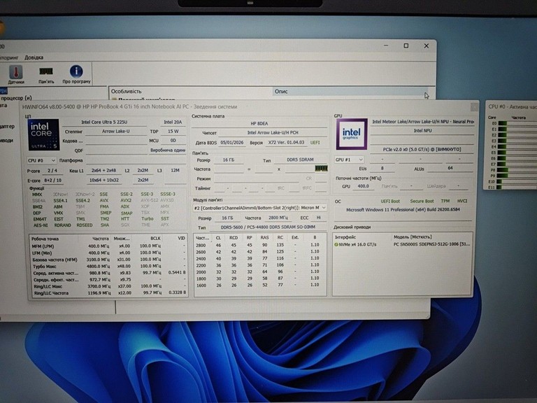Viewport: 537px width, 403px height.
Task: Click the TPM indicator
Action: [x=445, y=201]
